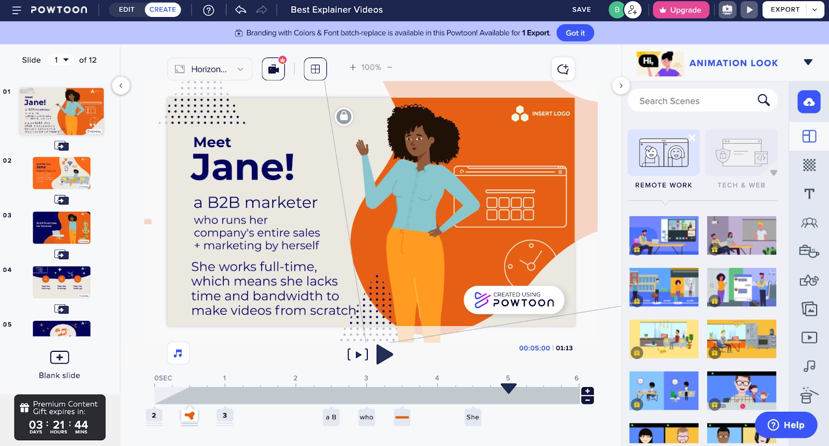Open the slide number dropdown
Viewport: 829px width, 446px height.
tap(61, 60)
